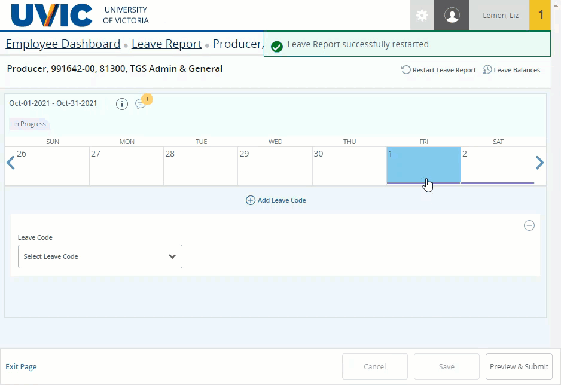
Task: Open Leave Report breadcrumb link
Action: click(x=166, y=44)
